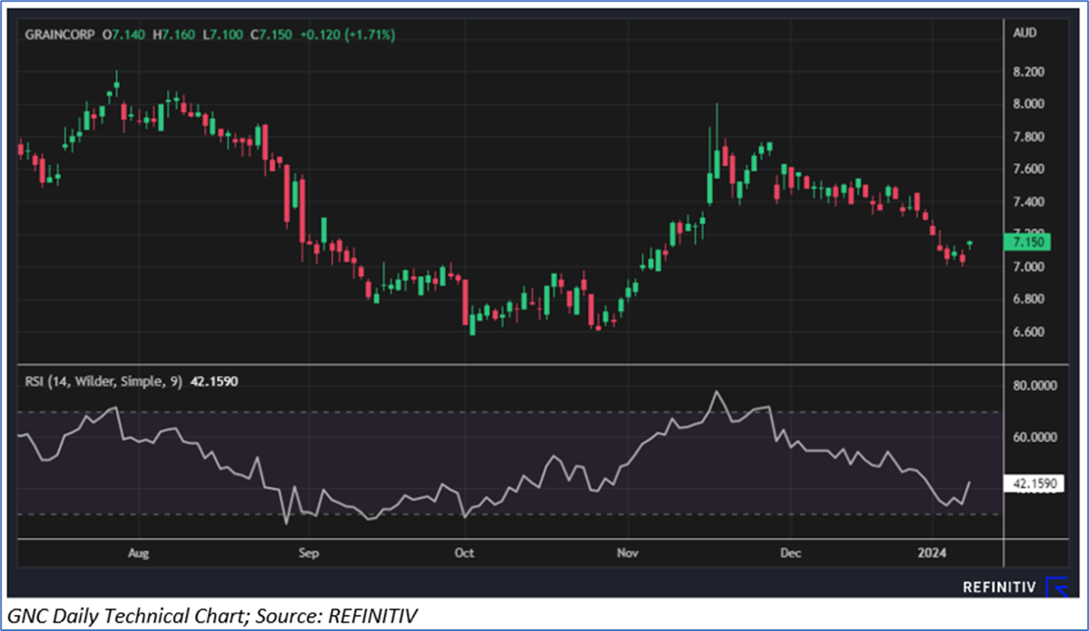The height and width of the screenshot is (631, 1089).
Task: Click the 2024 date label
Action: tap(932, 554)
